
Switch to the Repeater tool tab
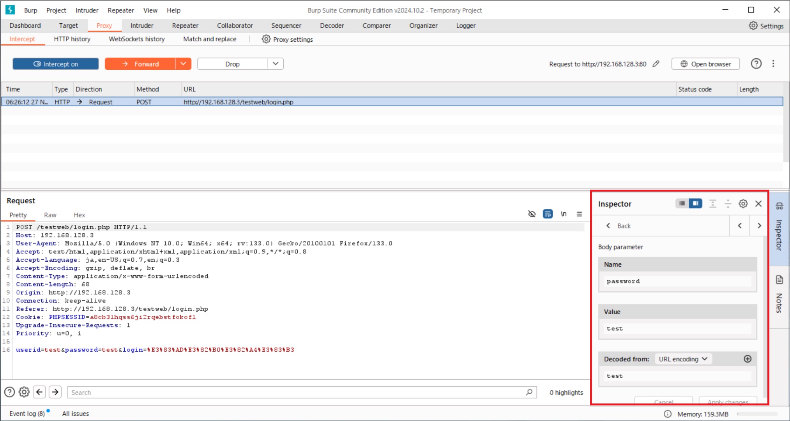pos(185,26)
